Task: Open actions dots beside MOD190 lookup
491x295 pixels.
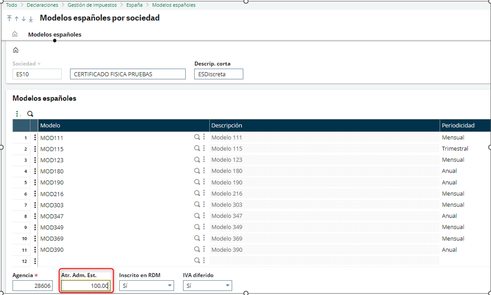Action: (x=204, y=182)
